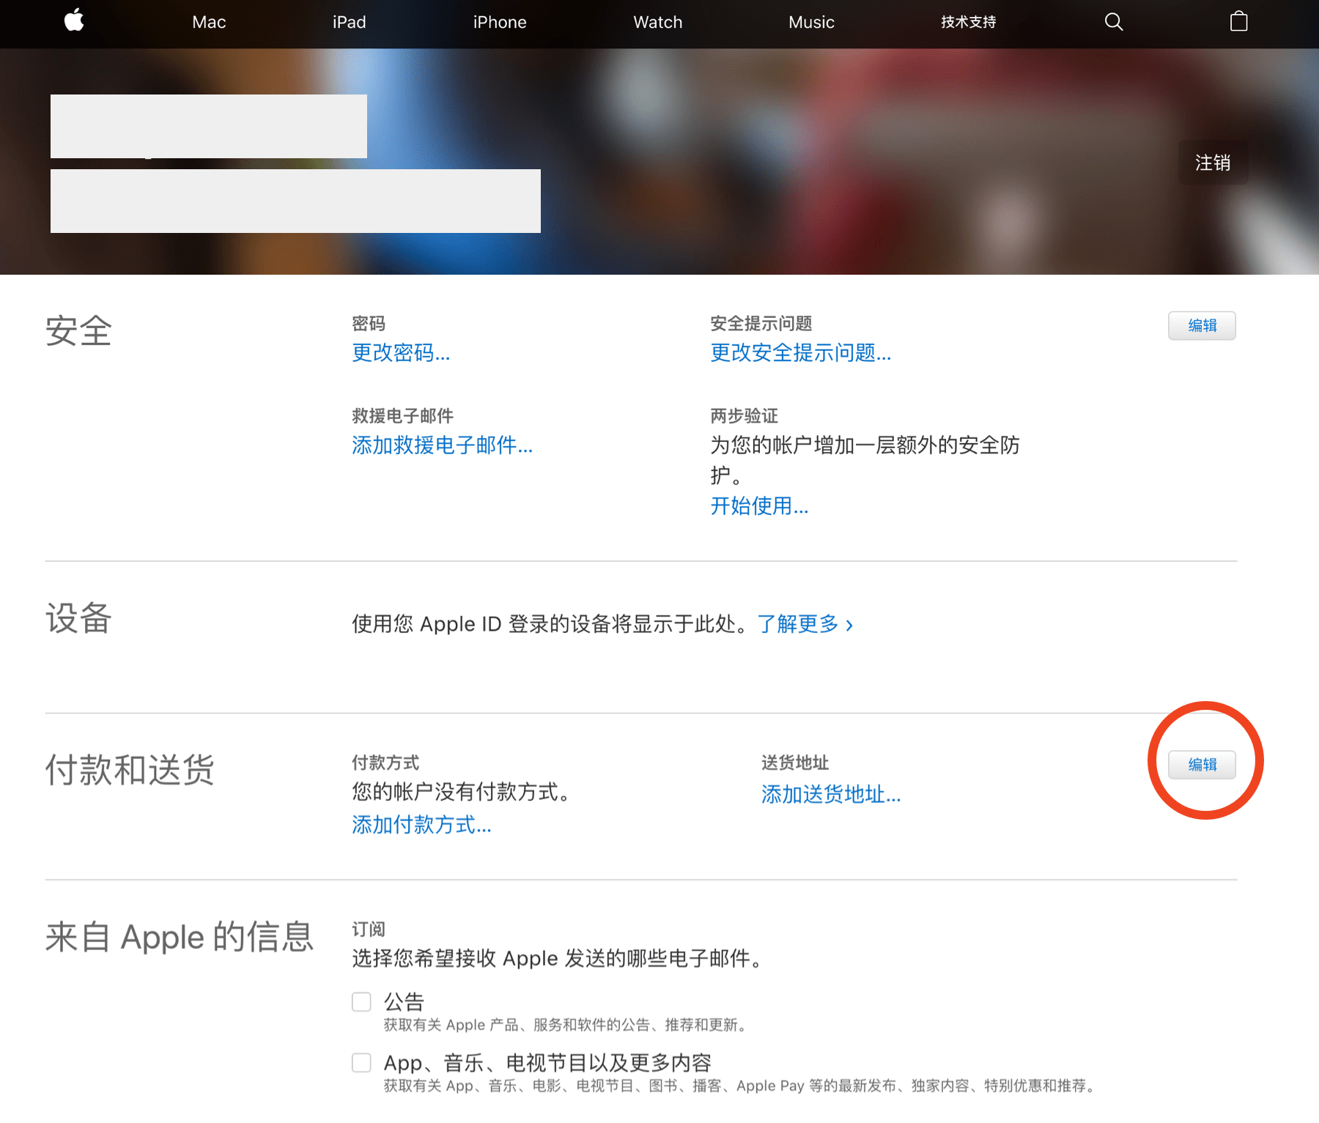This screenshot has width=1319, height=1123.
Task: Select iPhone in the navigation bar
Action: [x=500, y=23]
